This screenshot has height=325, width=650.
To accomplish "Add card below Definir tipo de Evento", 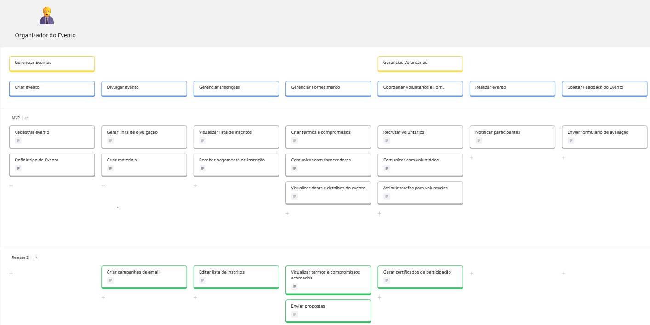I will (11, 186).
